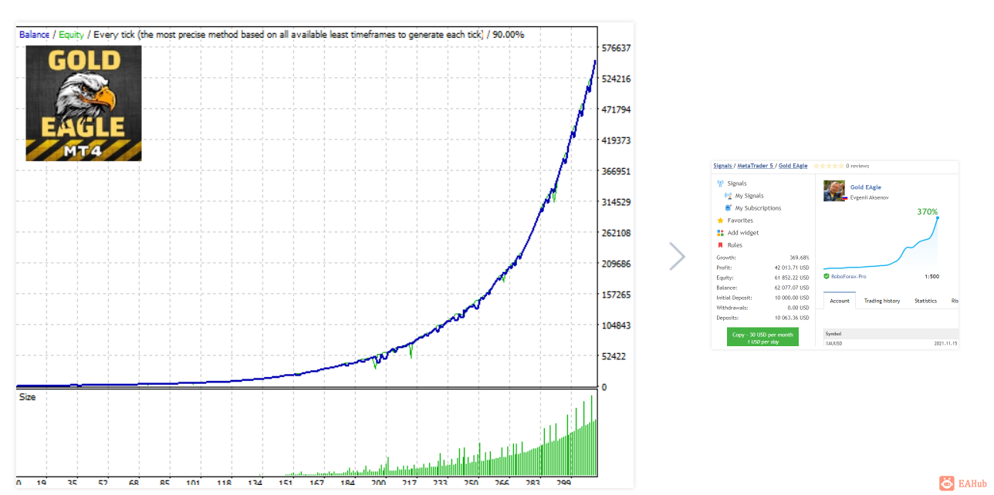Screen dimensions: 994x495
Task: Open Rules in the sidebar
Action: pos(735,245)
